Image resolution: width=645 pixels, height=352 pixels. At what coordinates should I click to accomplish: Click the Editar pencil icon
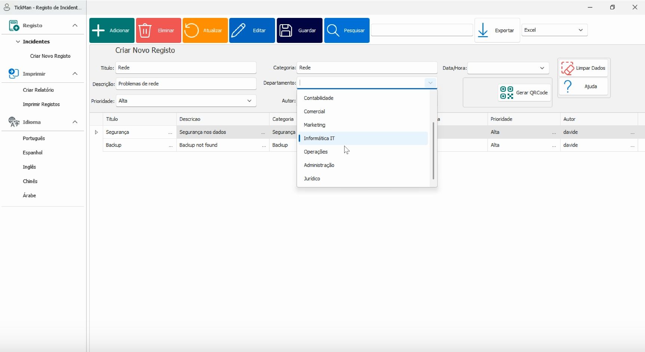click(x=238, y=31)
